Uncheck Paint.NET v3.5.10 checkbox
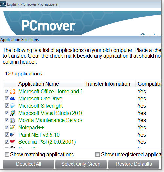 [7, 134]
